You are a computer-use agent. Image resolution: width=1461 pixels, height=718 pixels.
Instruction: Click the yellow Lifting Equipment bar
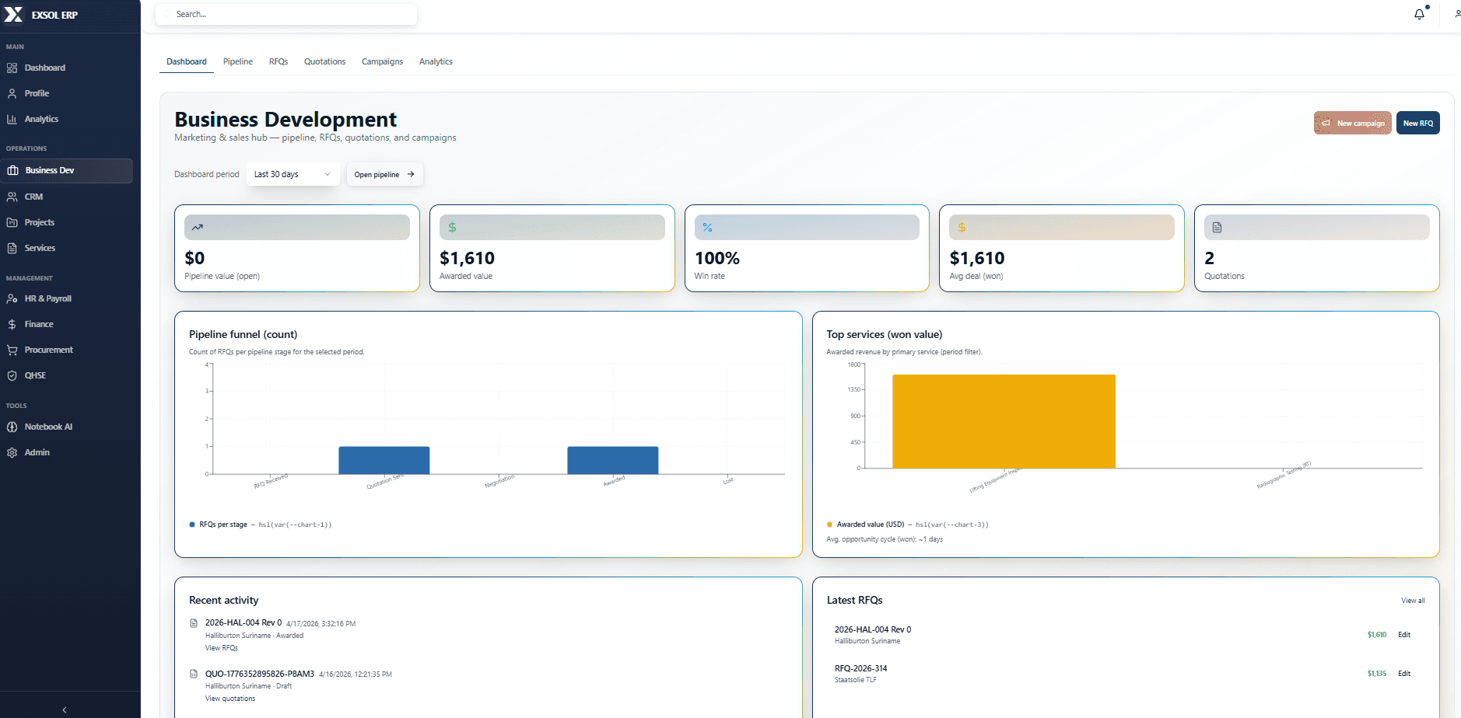click(x=1004, y=421)
